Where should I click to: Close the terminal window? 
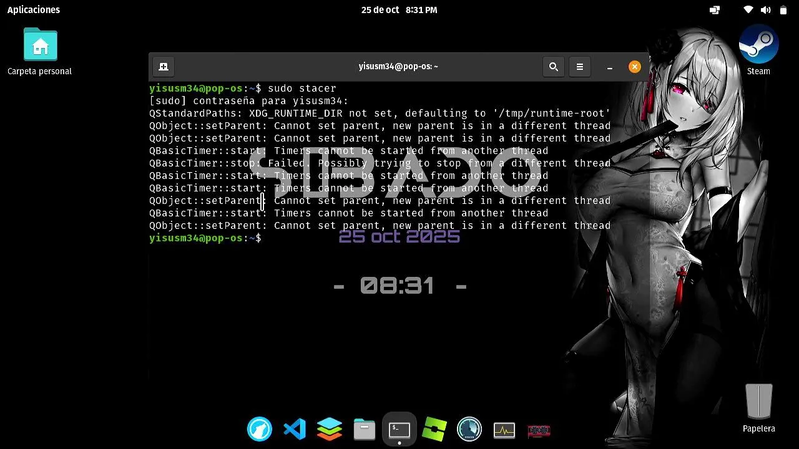pos(635,67)
